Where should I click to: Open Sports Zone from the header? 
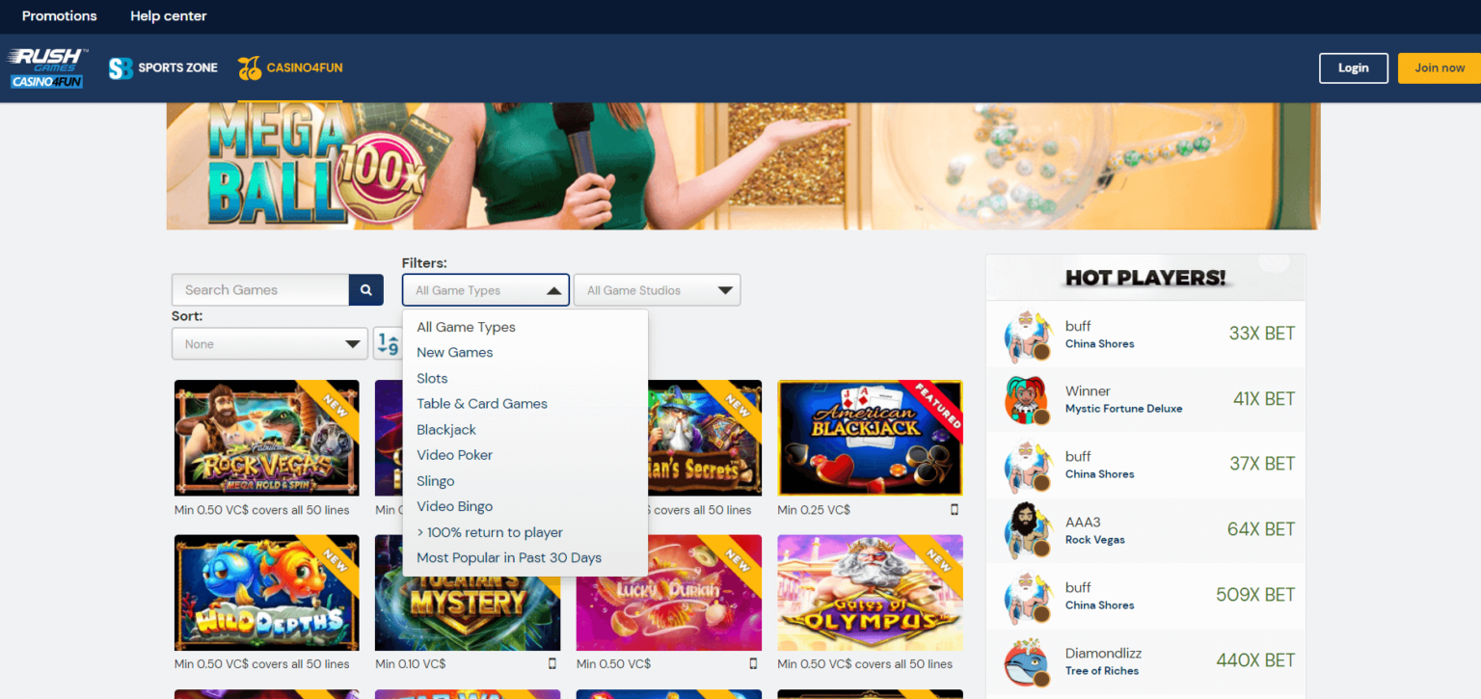(x=163, y=67)
